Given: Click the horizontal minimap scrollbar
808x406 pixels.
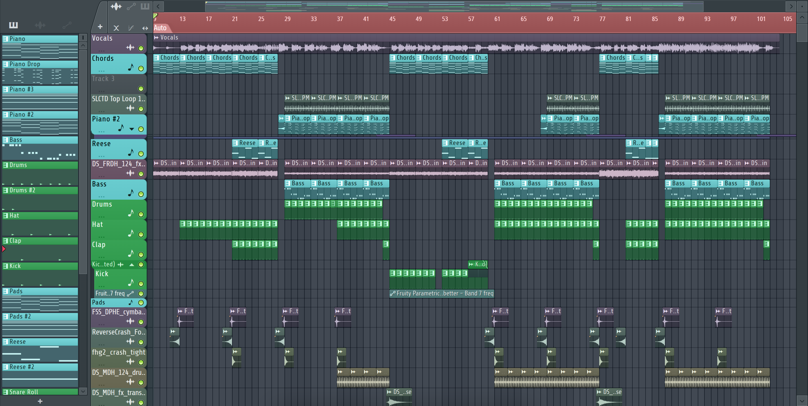Looking at the screenshot, I should [454, 6].
